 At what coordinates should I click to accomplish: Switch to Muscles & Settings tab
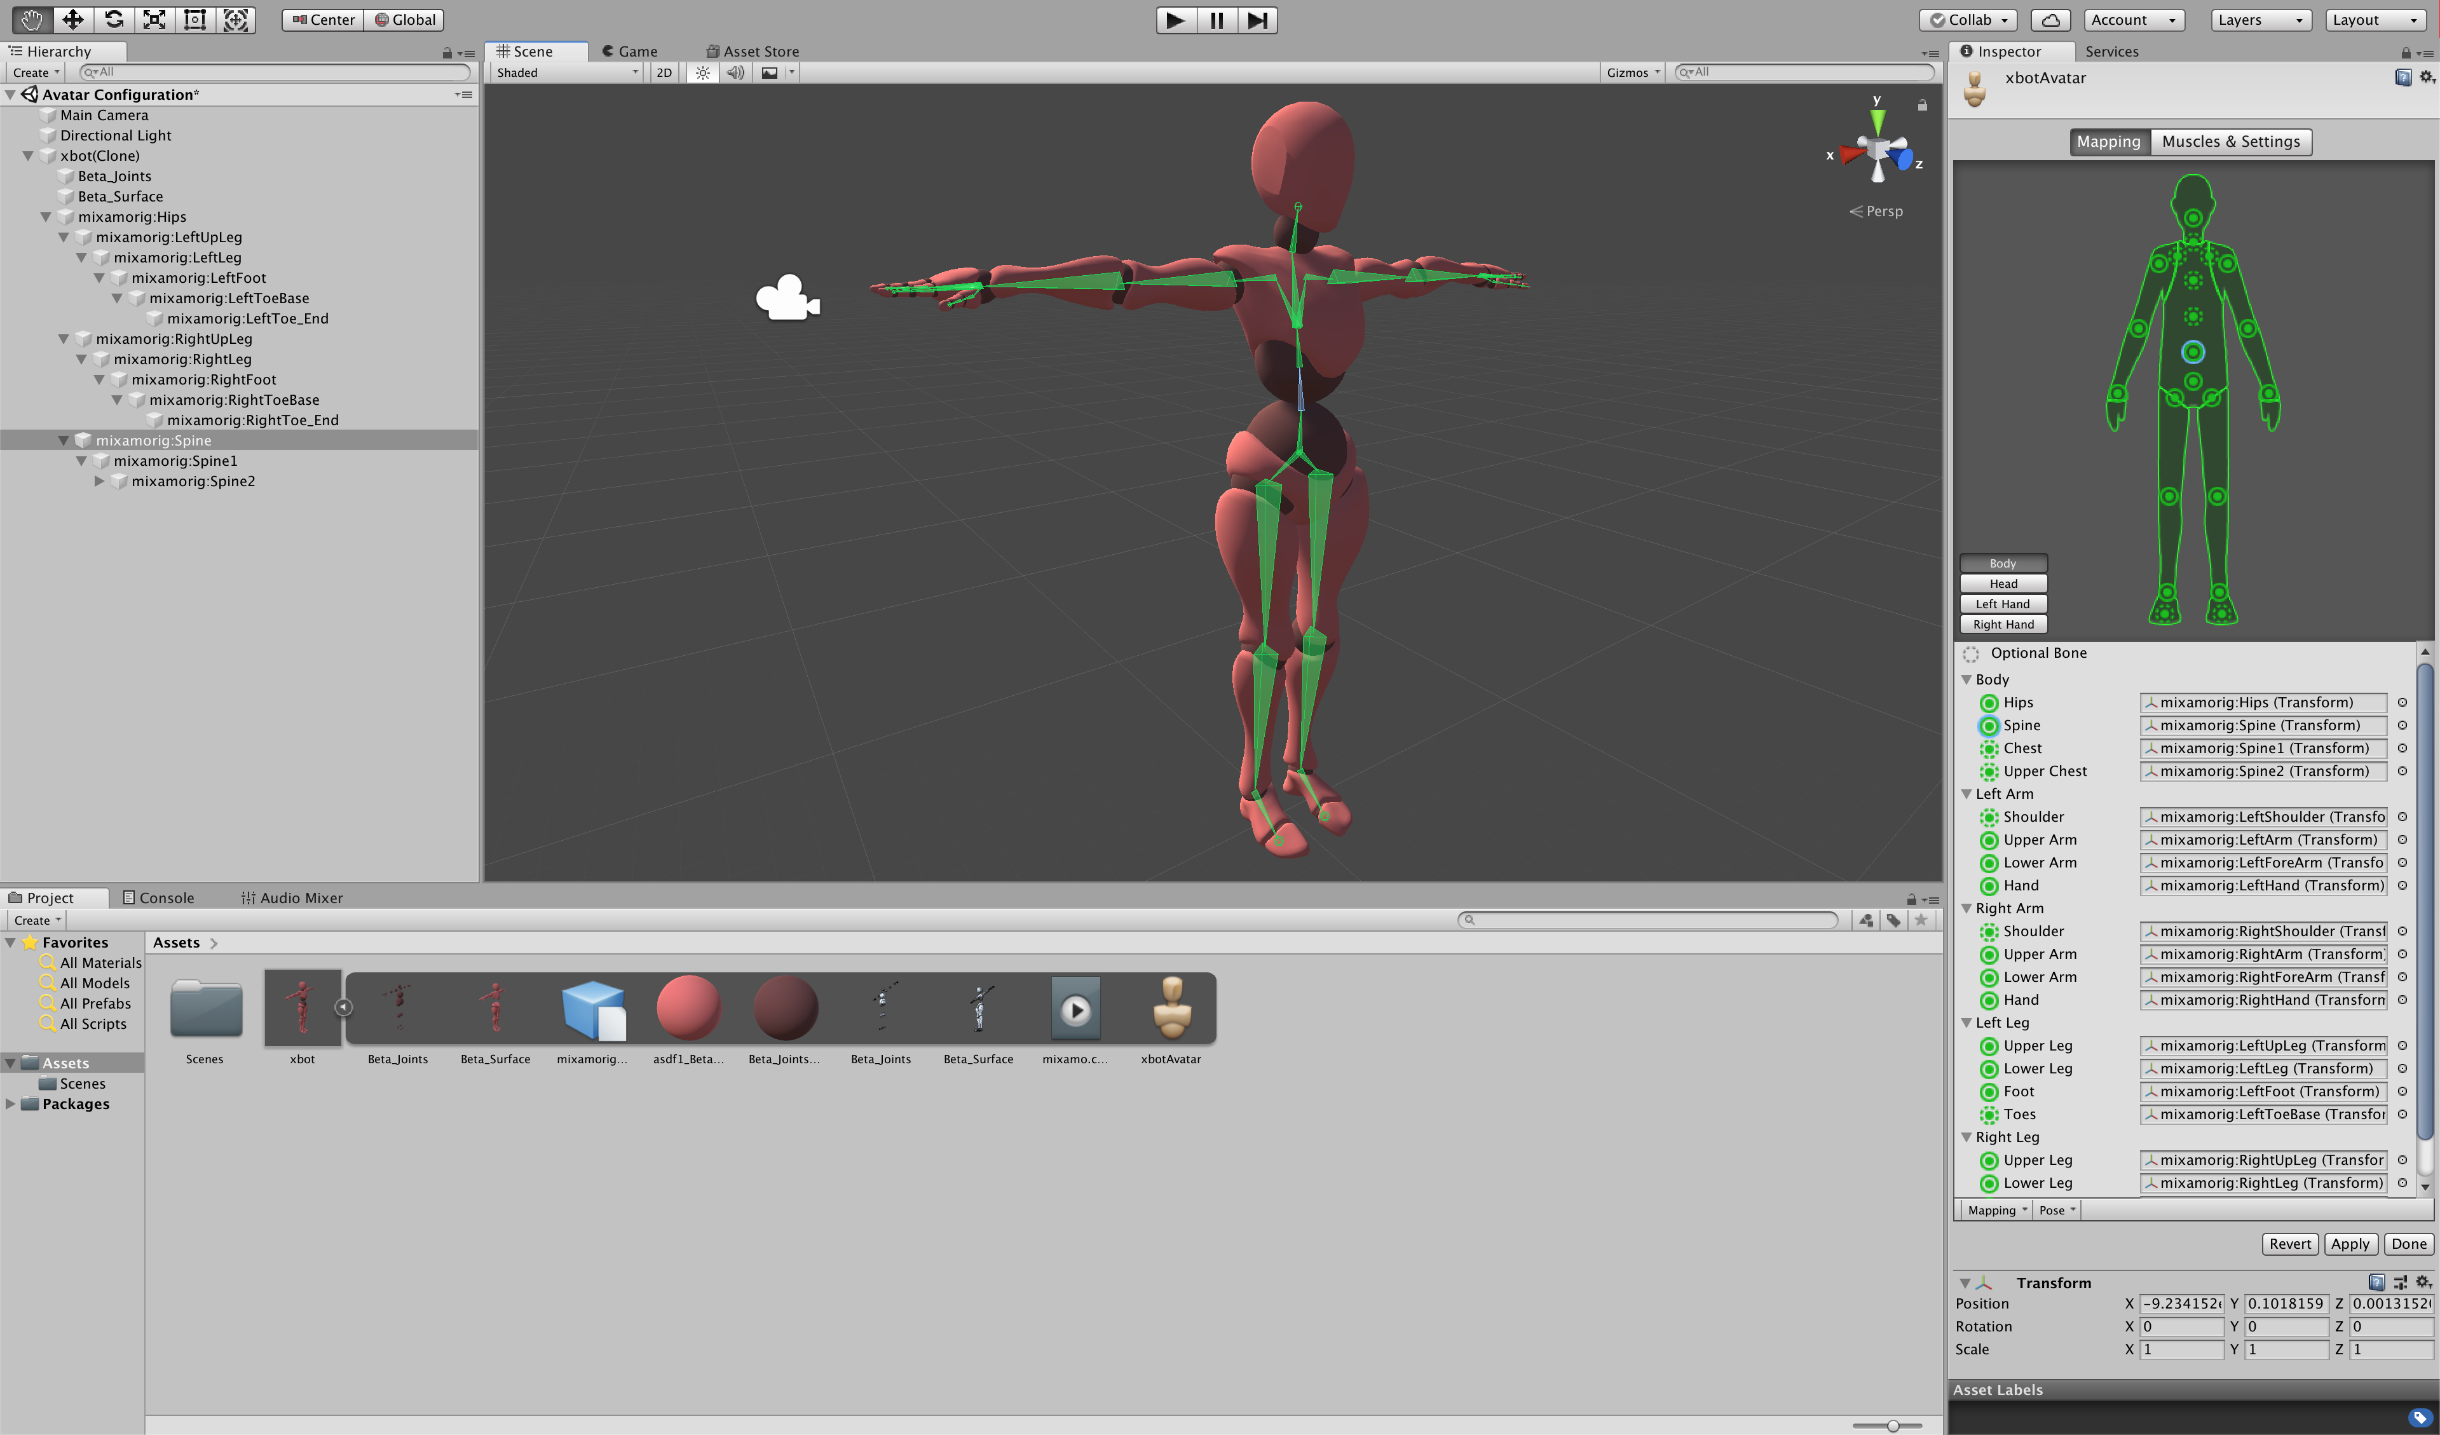click(2230, 141)
